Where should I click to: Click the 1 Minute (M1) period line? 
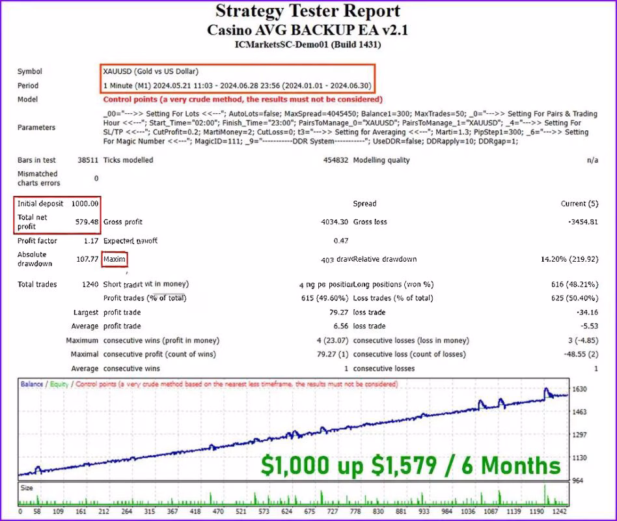[x=238, y=85]
